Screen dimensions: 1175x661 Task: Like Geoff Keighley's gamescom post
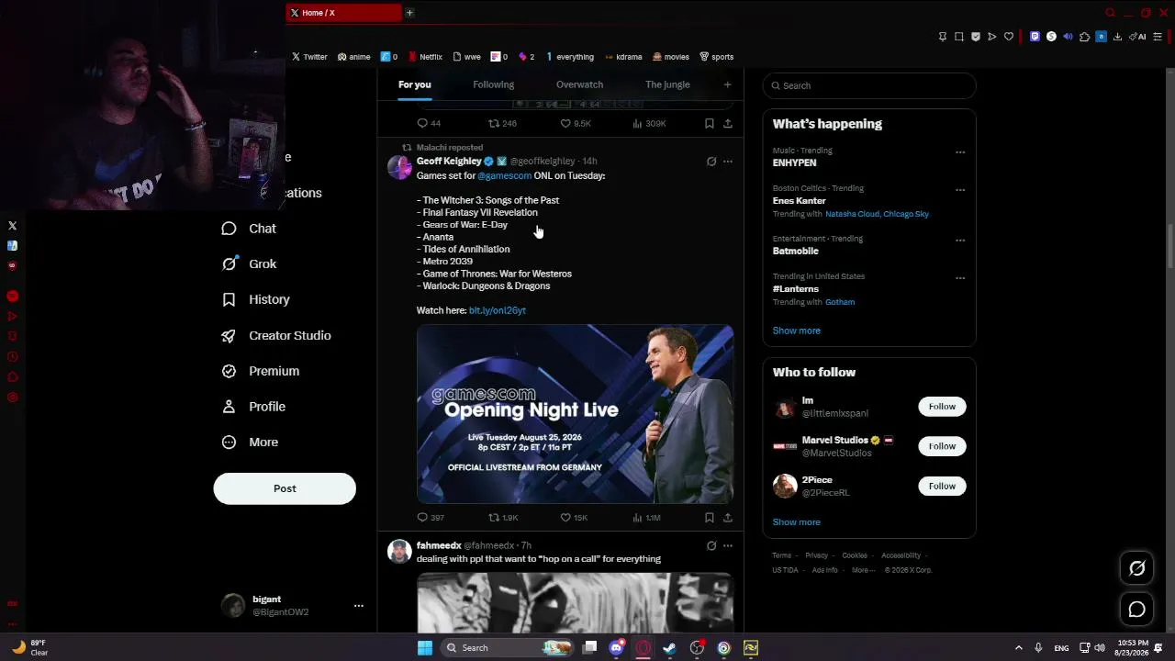click(574, 518)
